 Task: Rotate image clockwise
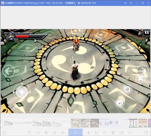[105, 133]
